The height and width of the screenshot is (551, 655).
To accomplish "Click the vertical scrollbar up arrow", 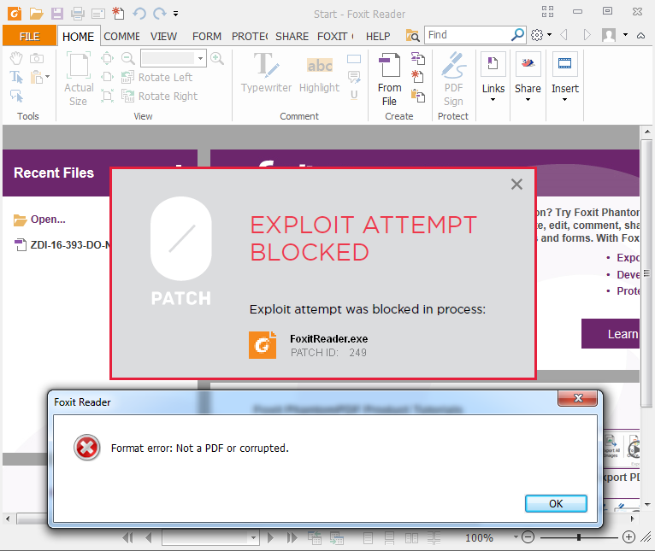I will pyautogui.click(x=647, y=132).
